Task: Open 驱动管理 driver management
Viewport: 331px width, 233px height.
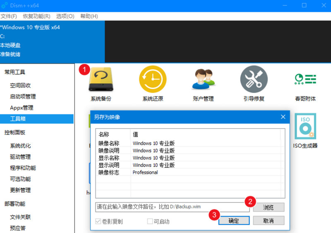Action: tap(20, 157)
